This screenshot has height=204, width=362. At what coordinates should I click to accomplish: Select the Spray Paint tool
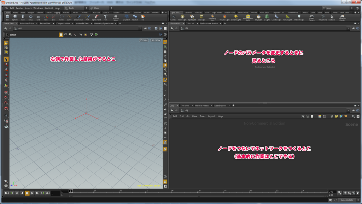[97, 18]
